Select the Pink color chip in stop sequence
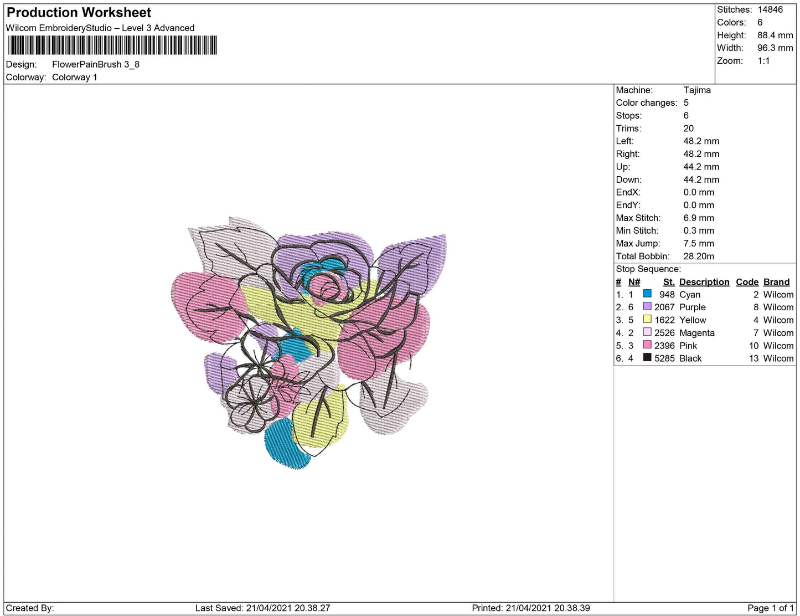This screenshot has width=800, height=616. pyautogui.click(x=647, y=345)
